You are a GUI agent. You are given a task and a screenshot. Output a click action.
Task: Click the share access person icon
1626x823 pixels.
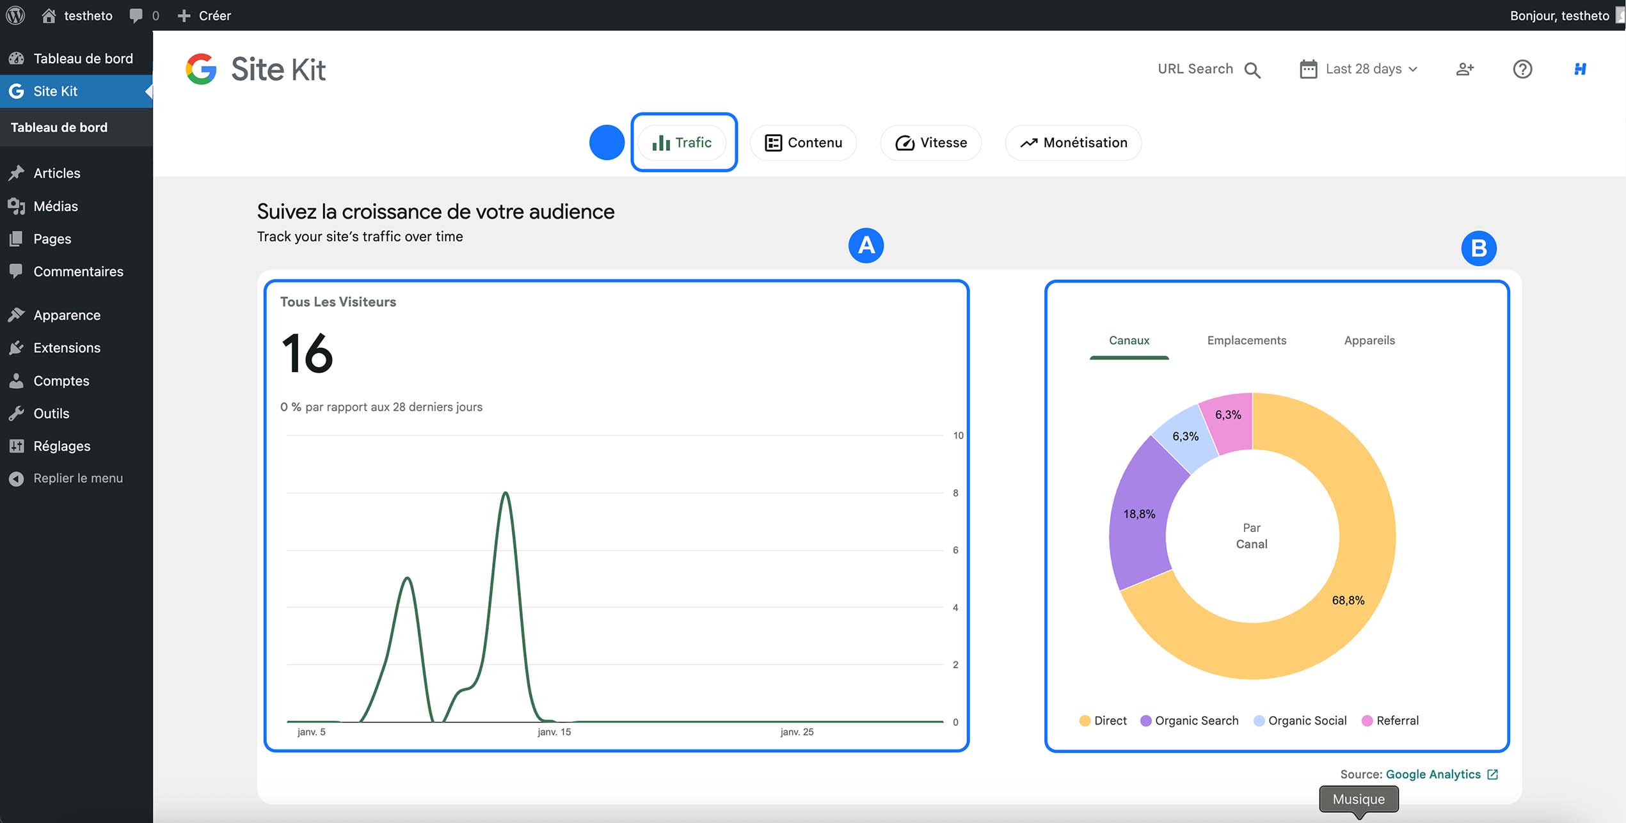pos(1465,69)
